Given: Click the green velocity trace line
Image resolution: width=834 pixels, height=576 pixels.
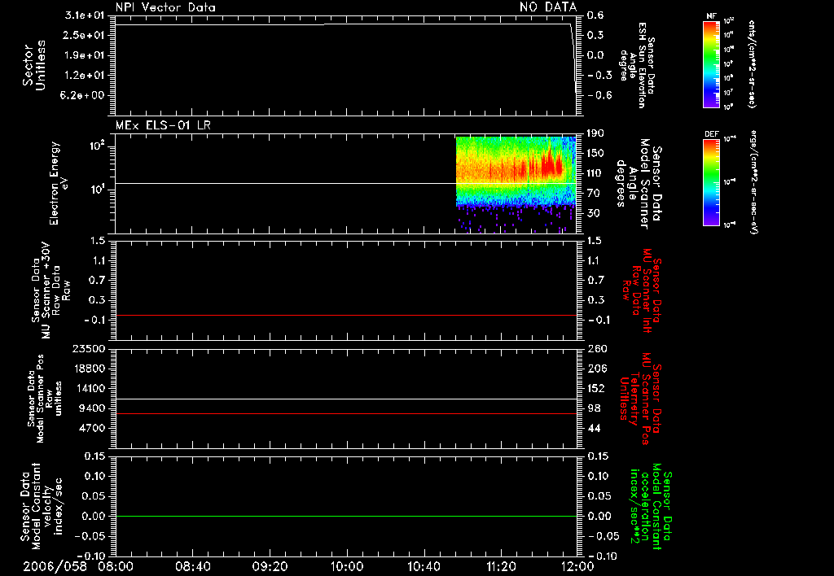Looking at the screenshot, I should pos(346,516).
